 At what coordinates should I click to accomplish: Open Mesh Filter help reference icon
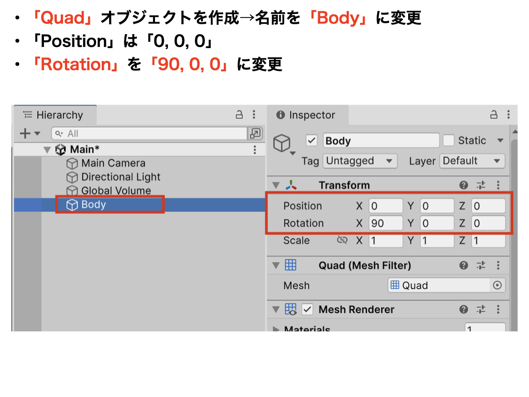tap(463, 265)
